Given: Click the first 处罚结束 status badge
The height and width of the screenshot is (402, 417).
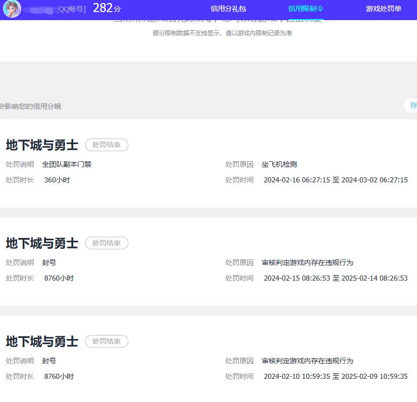Looking at the screenshot, I should (106, 145).
